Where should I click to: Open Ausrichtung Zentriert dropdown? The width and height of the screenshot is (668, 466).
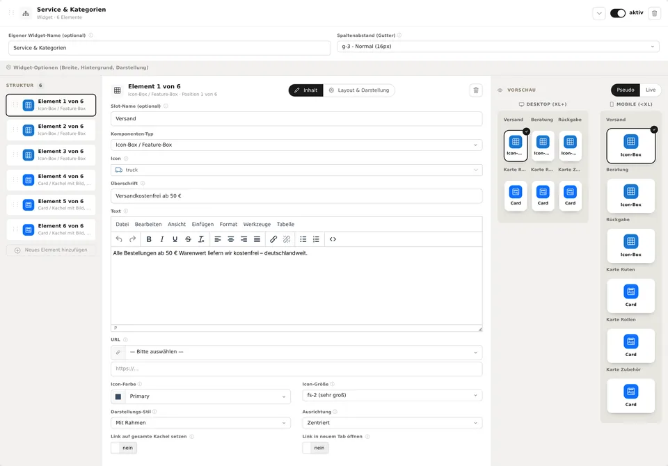pyautogui.click(x=392, y=423)
